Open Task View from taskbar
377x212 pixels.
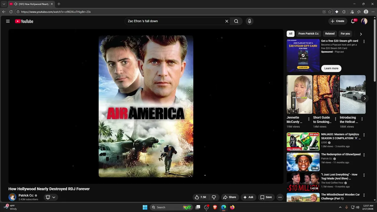coord(198,207)
